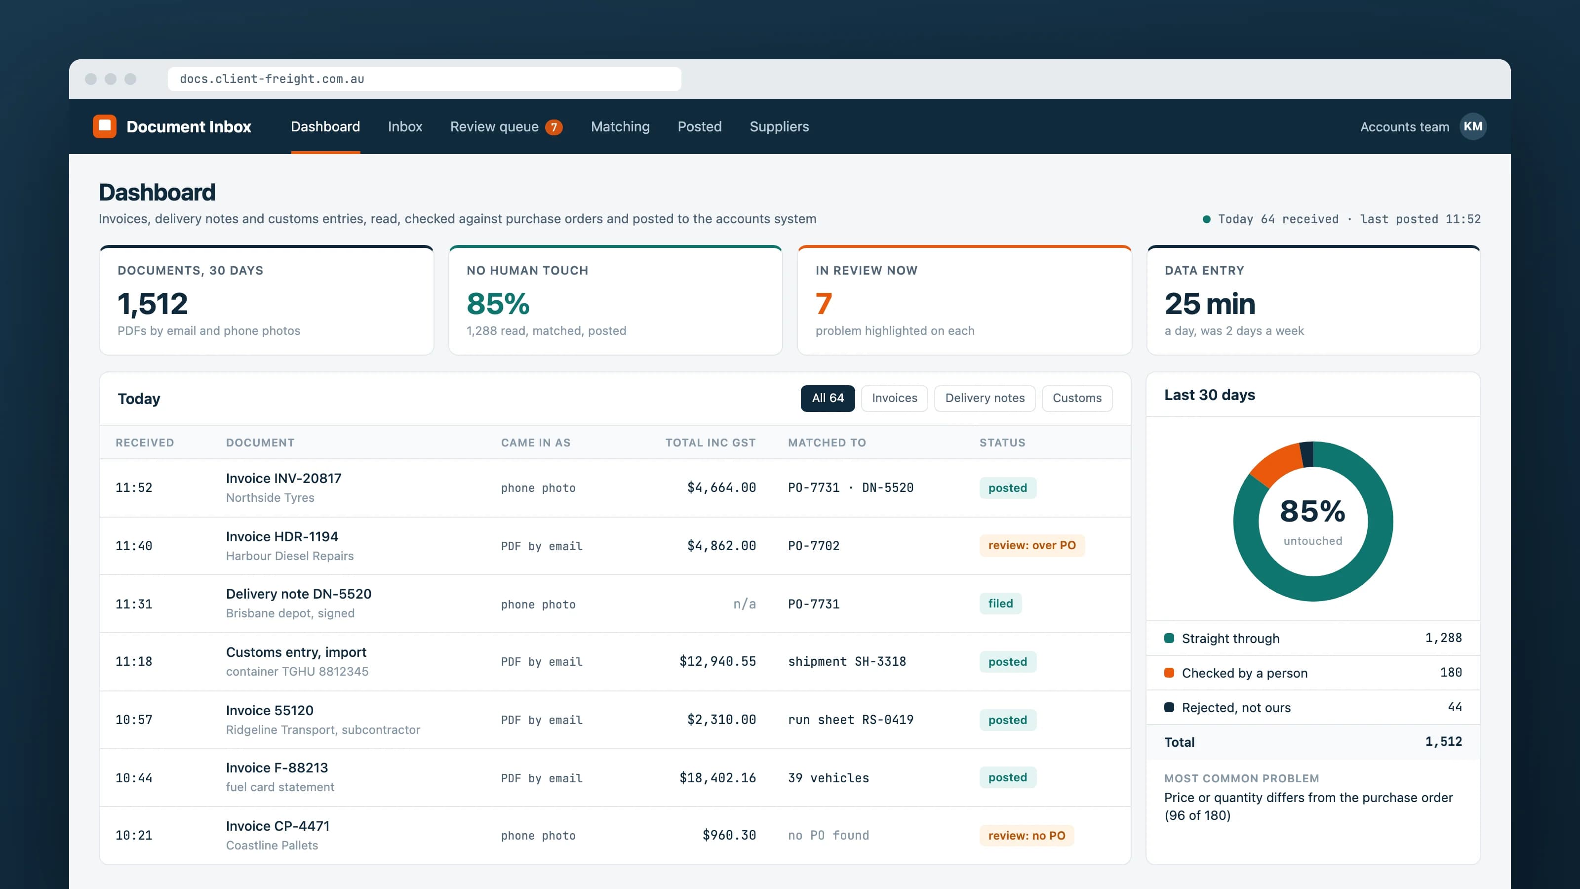Click the Came in as column header
Screen dimensions: 1580x889
(535, 443)
